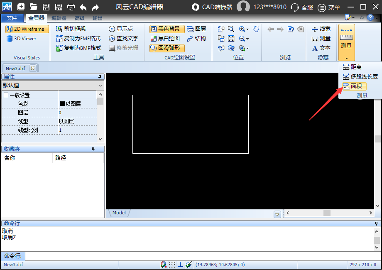Choose 多段线长度 polyline length
The height and width of the screenshot is (270, 382).
[x=360, y=76]
